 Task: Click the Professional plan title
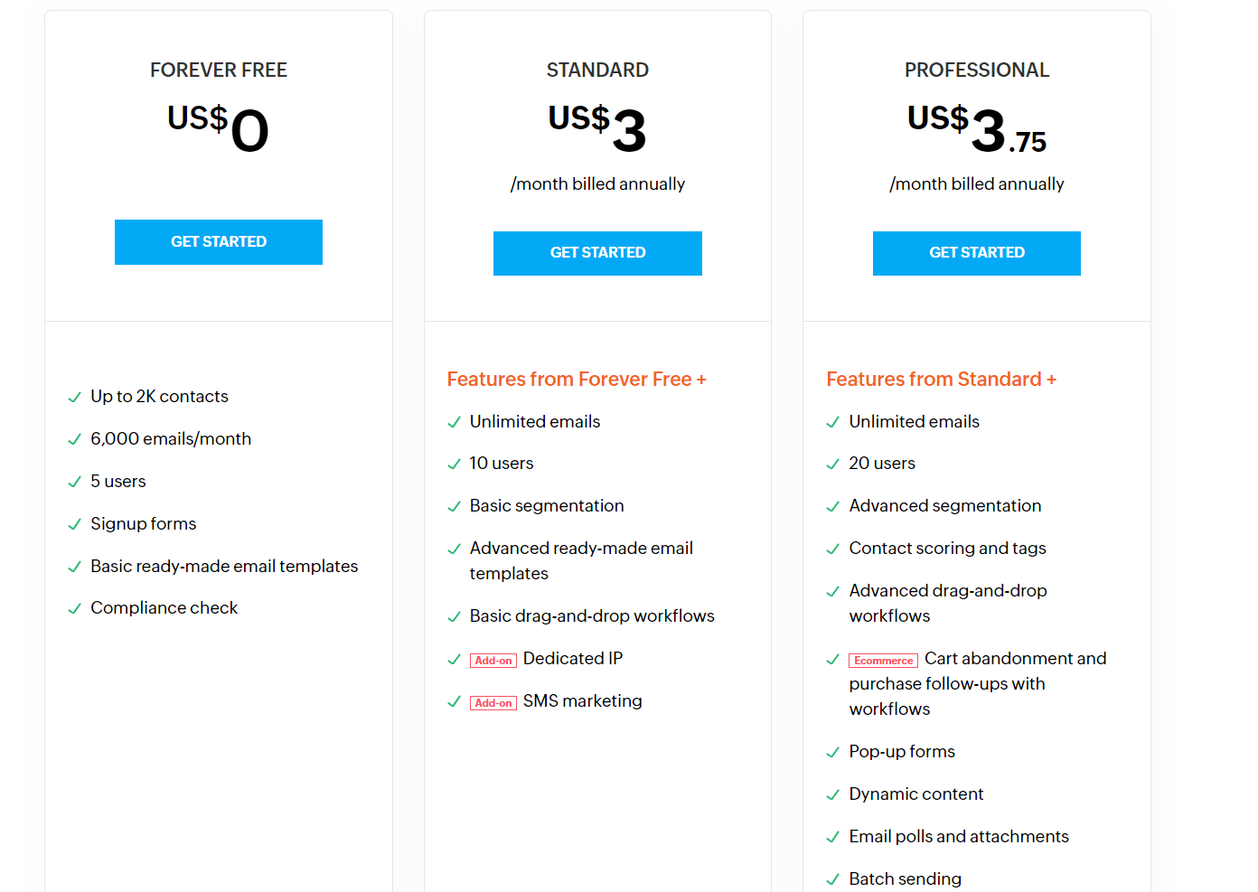coord(977,70)
